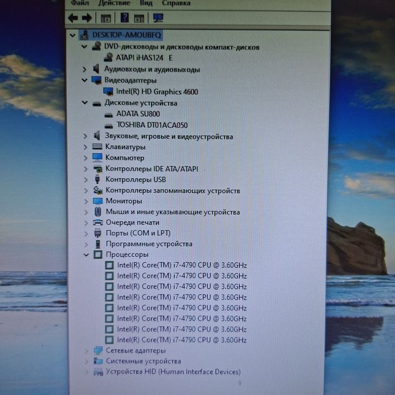The height and width of the screenshot is (395, 395).
Task: Select Устройства HID (Human Interface Devices)
Action: coord(173,372)
